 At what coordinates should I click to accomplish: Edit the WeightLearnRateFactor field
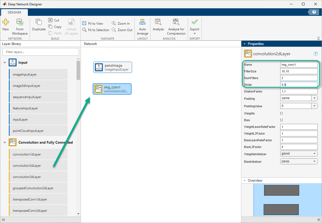pos(299,127)
